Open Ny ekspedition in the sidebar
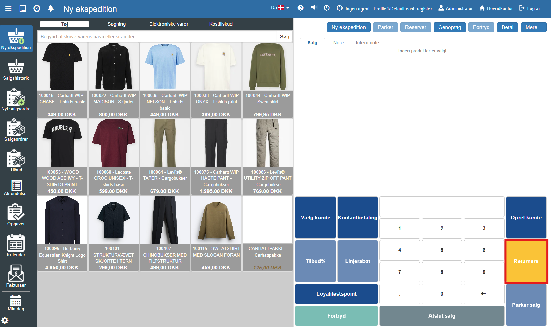 (16, 39)
